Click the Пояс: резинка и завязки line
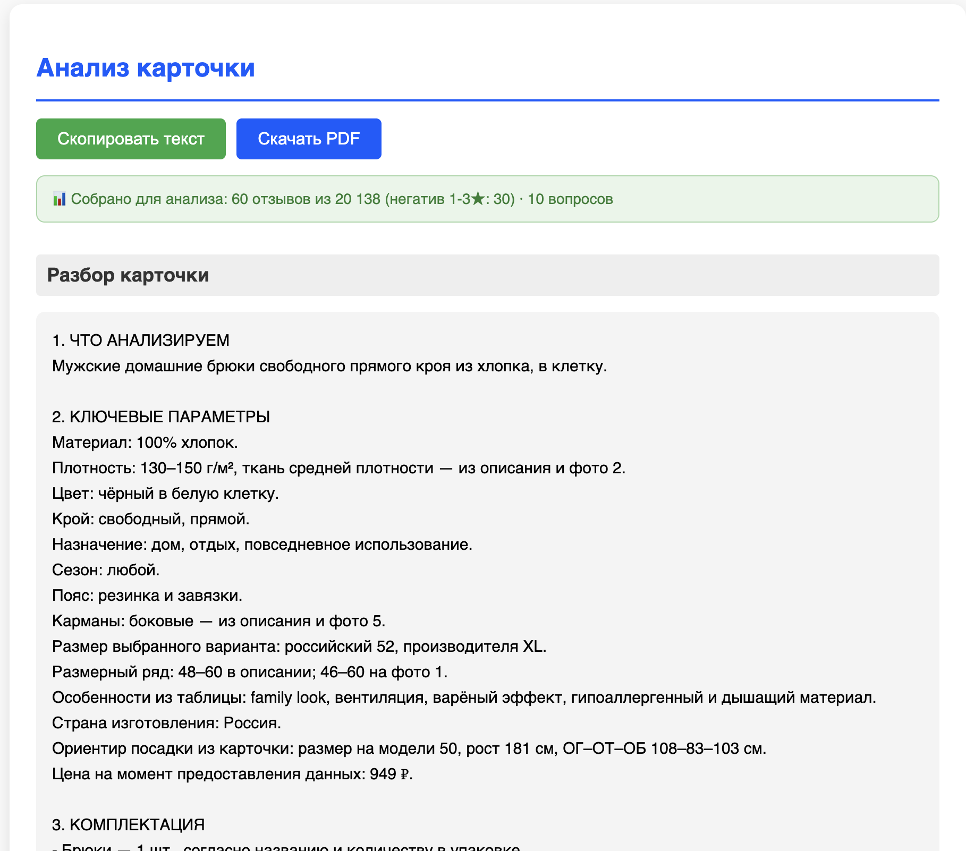Viewport: 966px width, 851px height. click(147, 595)
